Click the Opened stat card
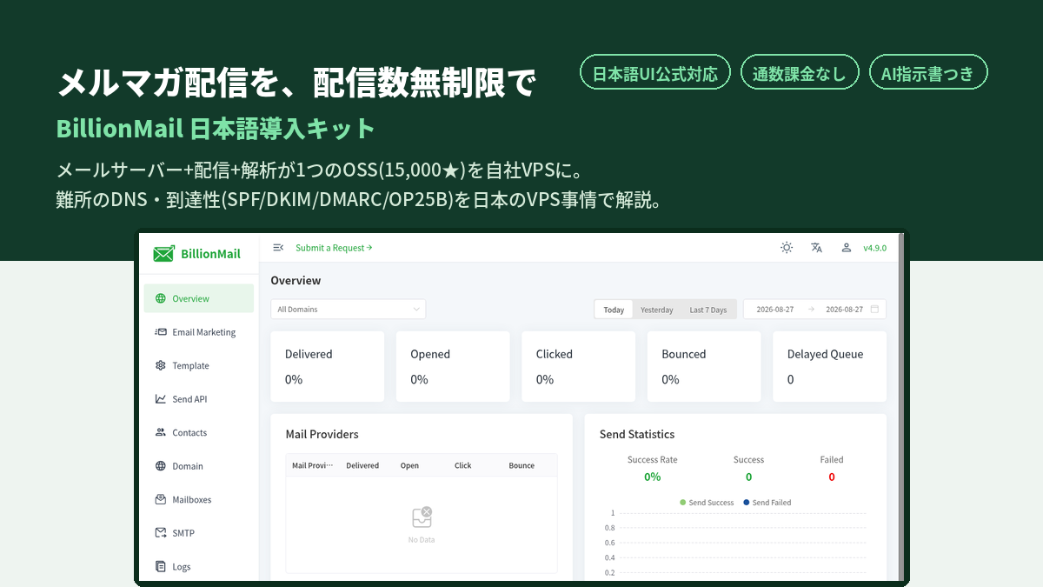 click(x=453, y=366)
